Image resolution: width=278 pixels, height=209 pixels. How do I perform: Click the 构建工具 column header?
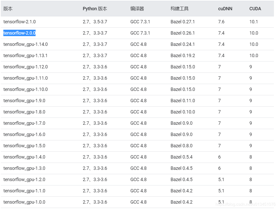(179, 9)
